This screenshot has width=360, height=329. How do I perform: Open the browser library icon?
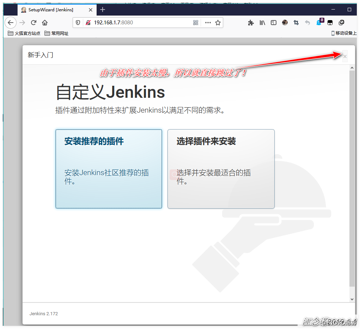click(x=262, y=23)
